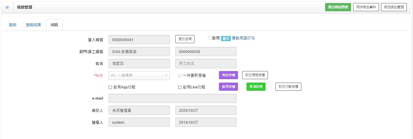Click the purple 角色存檔 button
Screen dimensions: 413x139
[228, 75]
